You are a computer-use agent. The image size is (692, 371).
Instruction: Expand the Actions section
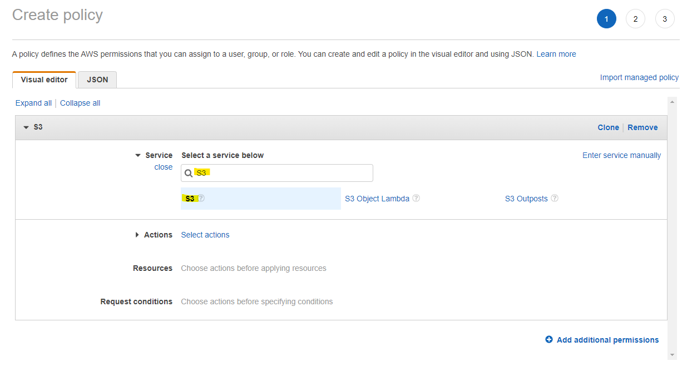click(x=137, y=235)
